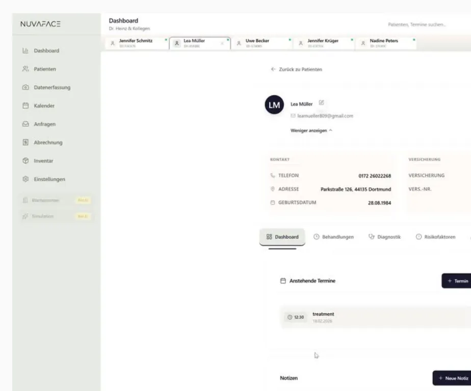Open the Patienten section

(45, 69)
